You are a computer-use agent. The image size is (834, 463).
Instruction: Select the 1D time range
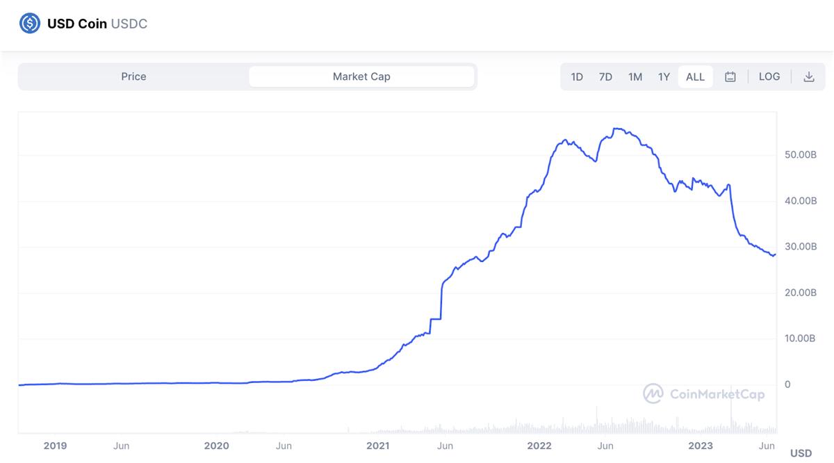(x=577, y=77)
